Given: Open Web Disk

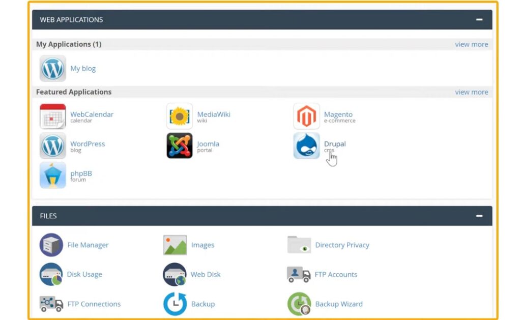Looking at the screenshot, I should (206, 274).
